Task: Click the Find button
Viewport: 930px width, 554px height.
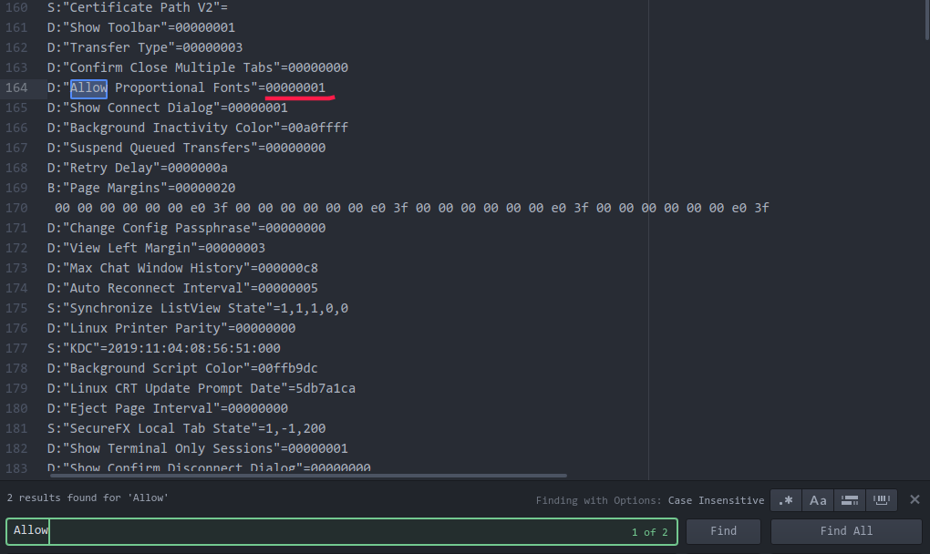Action: (x=723, y=531)
